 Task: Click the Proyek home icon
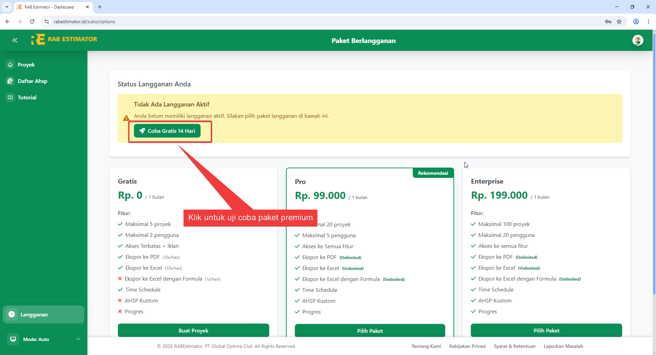coord(11,65)
